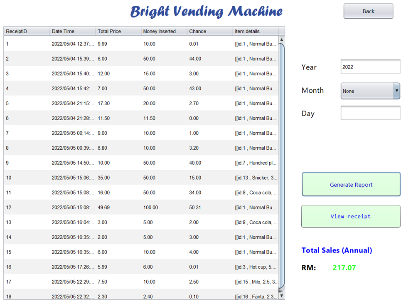Select receipt row with ID 14
This screenshot has width=401, height=304.
coord(141,237)
